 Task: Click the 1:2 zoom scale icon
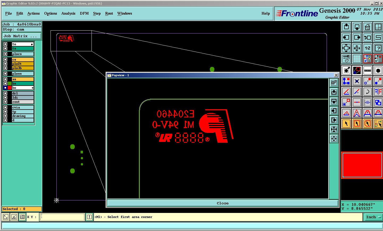point(368,48)
